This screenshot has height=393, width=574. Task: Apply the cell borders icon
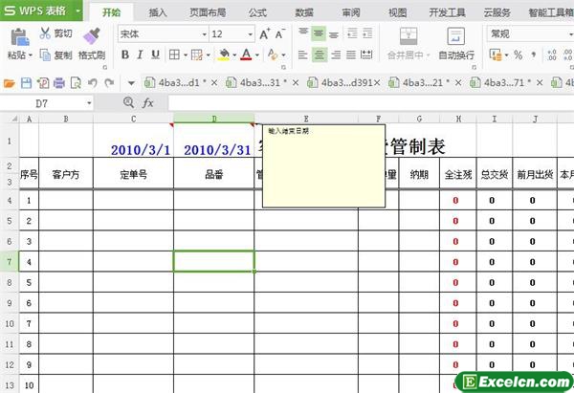coord(174,55)
